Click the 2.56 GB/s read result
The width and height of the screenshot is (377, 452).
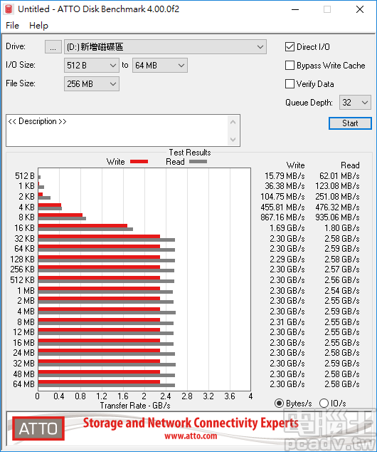342,280
